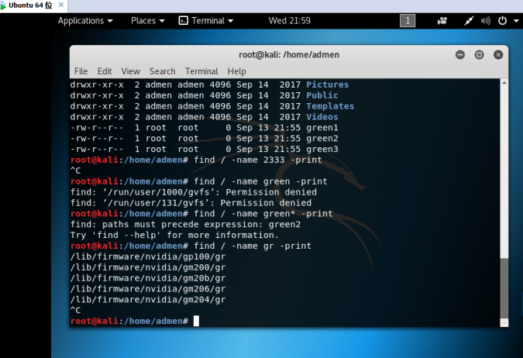Select workspace indicator 1
The image size is (523, 358).
click(408, 21)
